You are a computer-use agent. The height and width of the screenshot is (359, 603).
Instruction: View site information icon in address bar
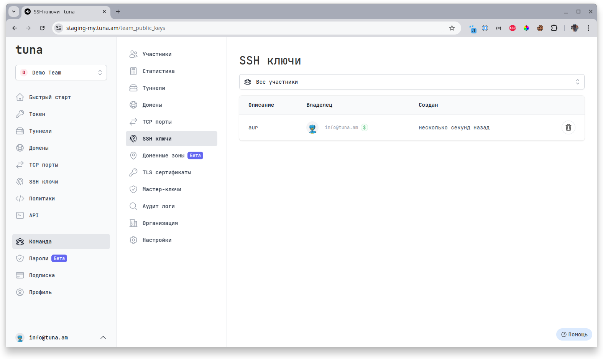tap(59, 28)
